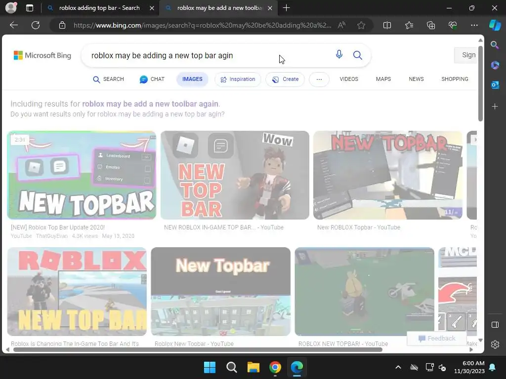Screen dimensions: 506x379
Task: Follow 'roblox may be add a new toolbar again' link
Action: point(150,104)
